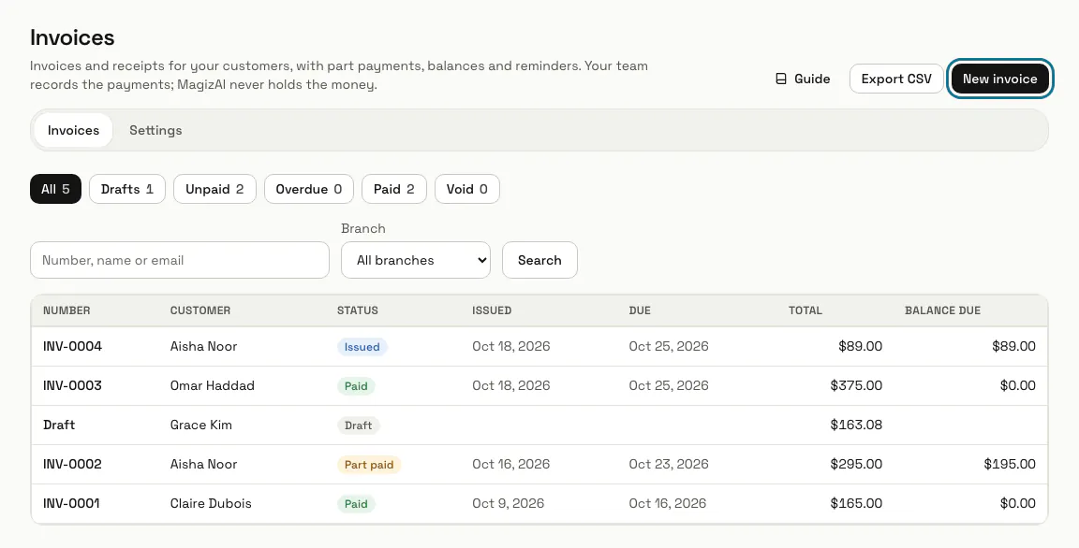
Task: Switch to the Settings tab
Action: pos(155,131)
